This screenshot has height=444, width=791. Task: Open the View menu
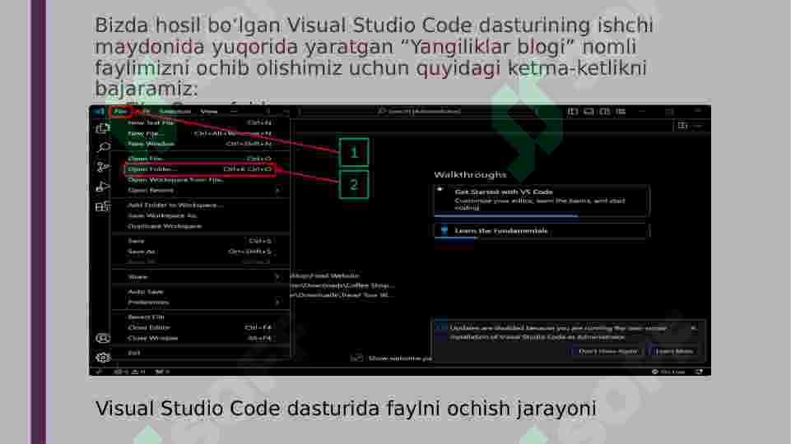(209, 111)
